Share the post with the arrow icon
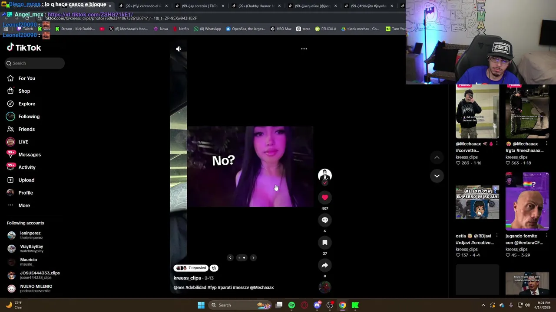 coord(325,265)
